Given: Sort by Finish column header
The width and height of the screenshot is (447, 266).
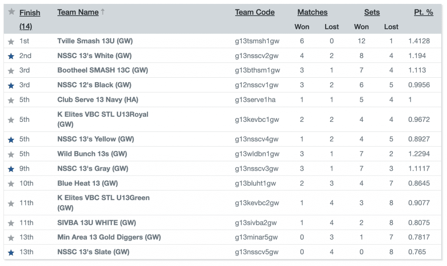Looking at the screenshot, I should 30,13.
